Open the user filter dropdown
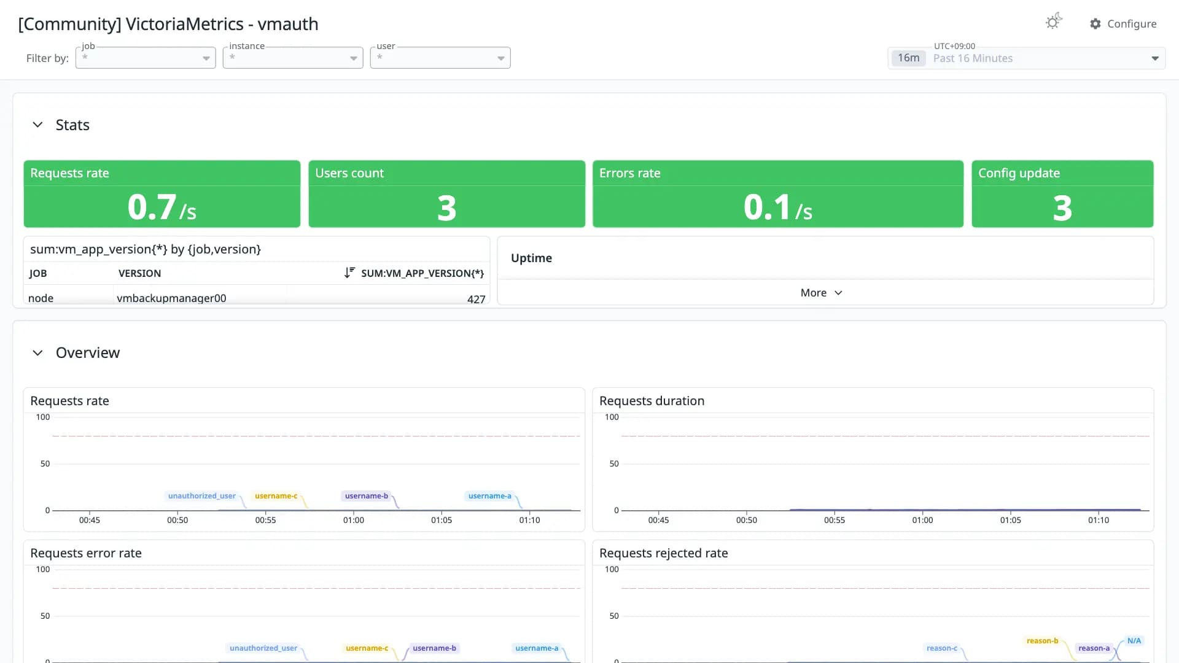 (440, 58)
